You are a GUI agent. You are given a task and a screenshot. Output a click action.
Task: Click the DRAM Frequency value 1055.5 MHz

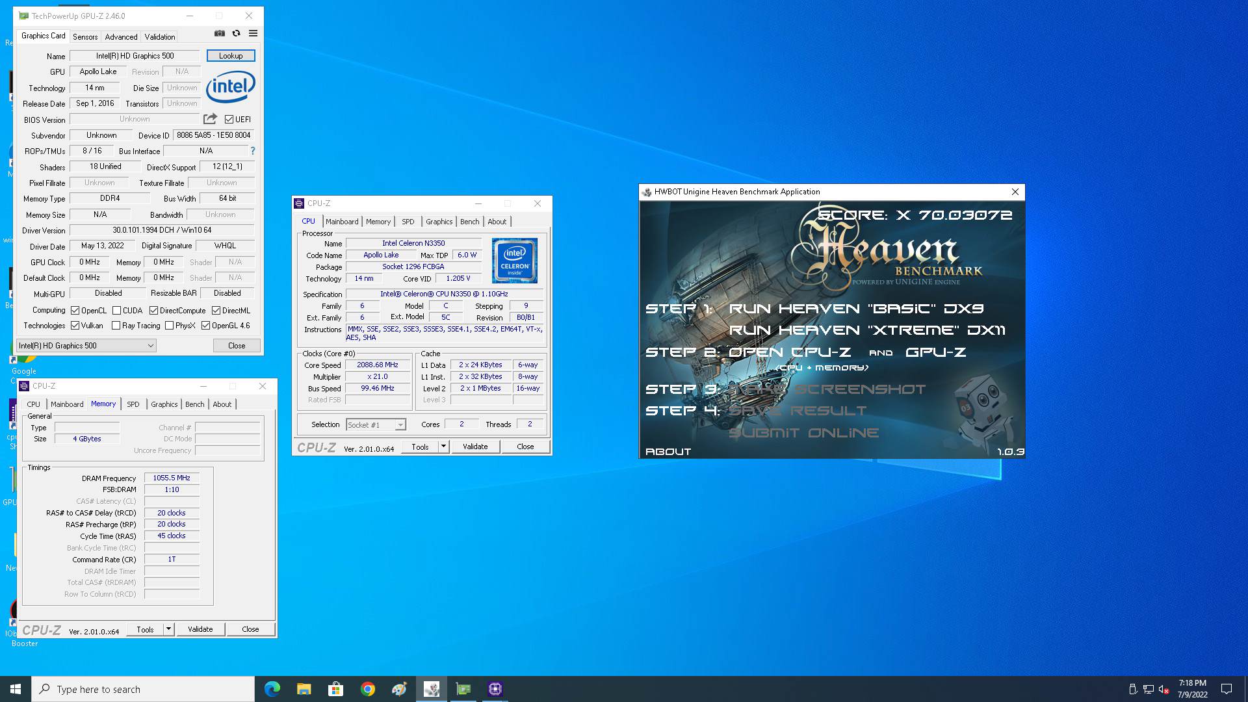click(x=172, y=478)
